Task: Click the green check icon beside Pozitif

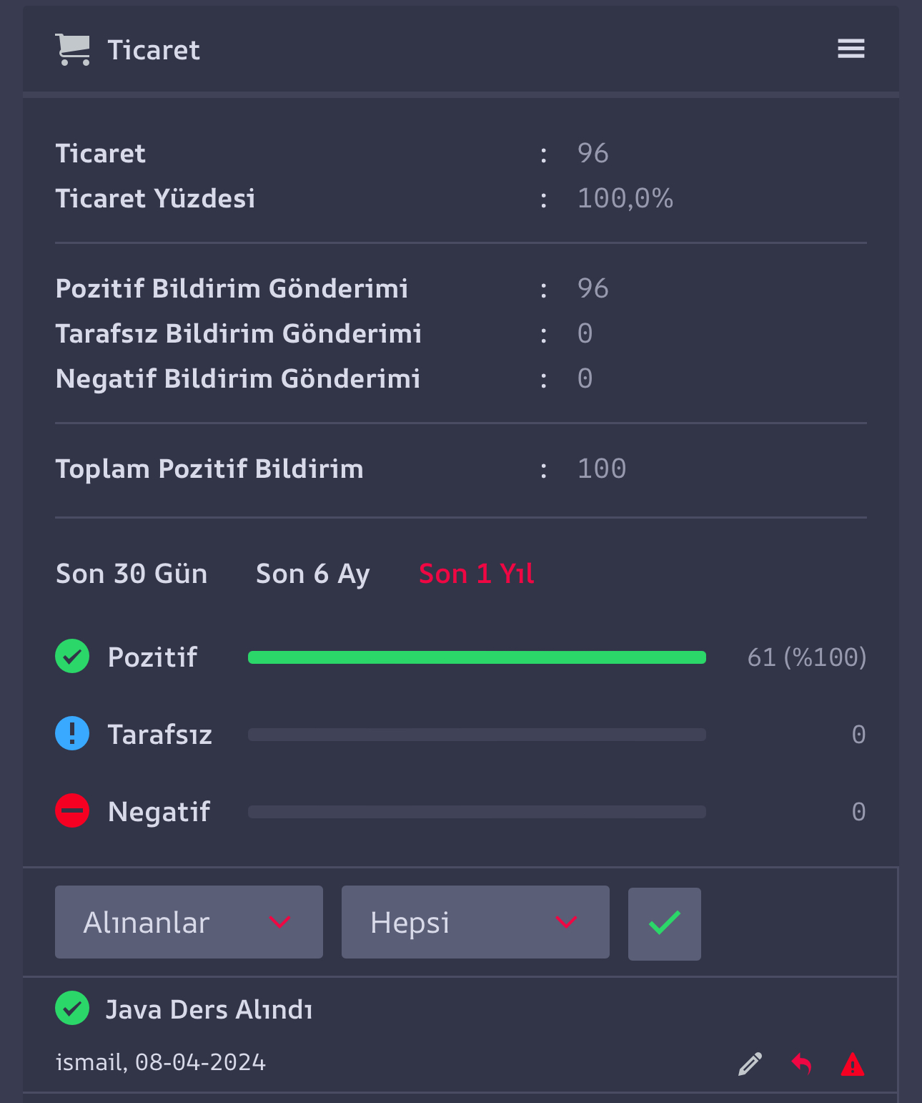Action: [x=72, y=656]
